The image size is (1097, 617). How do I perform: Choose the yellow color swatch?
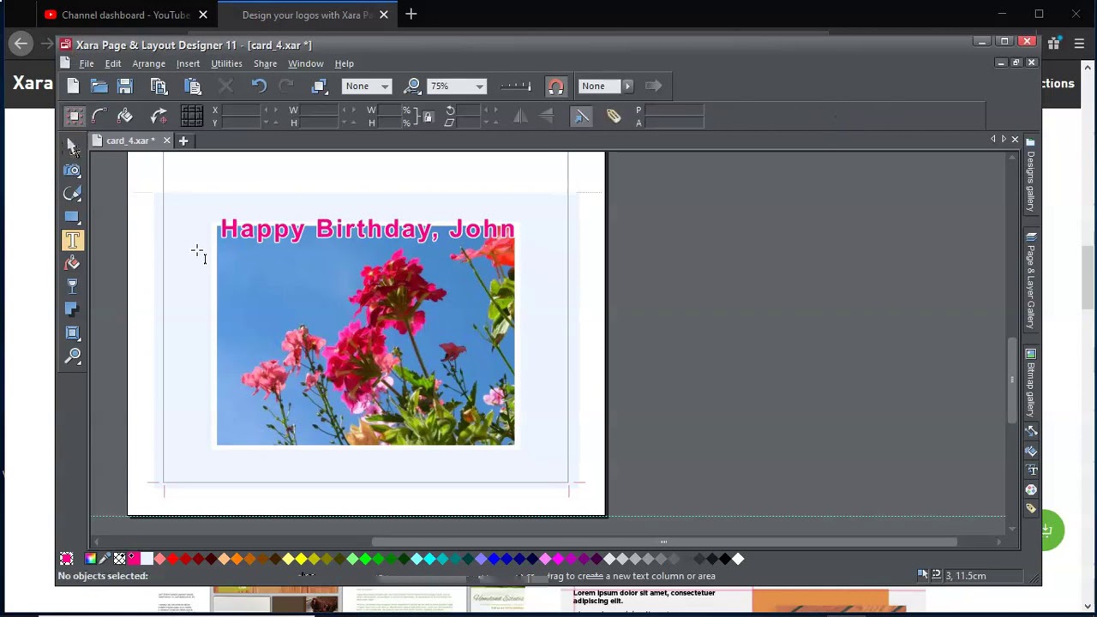301,559
